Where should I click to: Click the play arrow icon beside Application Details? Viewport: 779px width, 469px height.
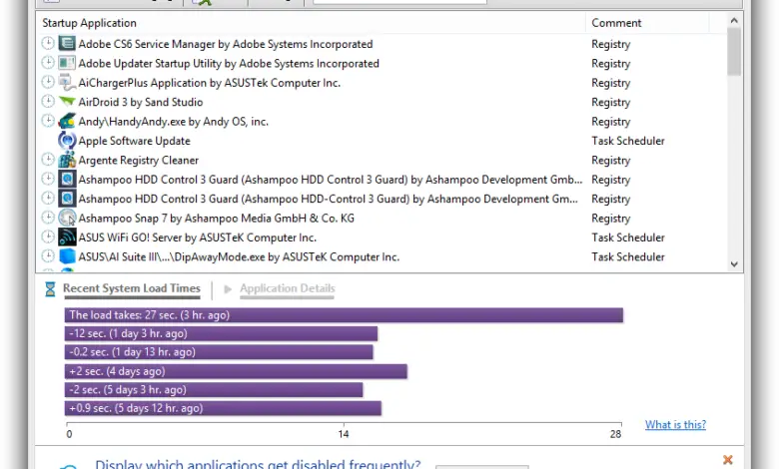click(x=228, y=288)
